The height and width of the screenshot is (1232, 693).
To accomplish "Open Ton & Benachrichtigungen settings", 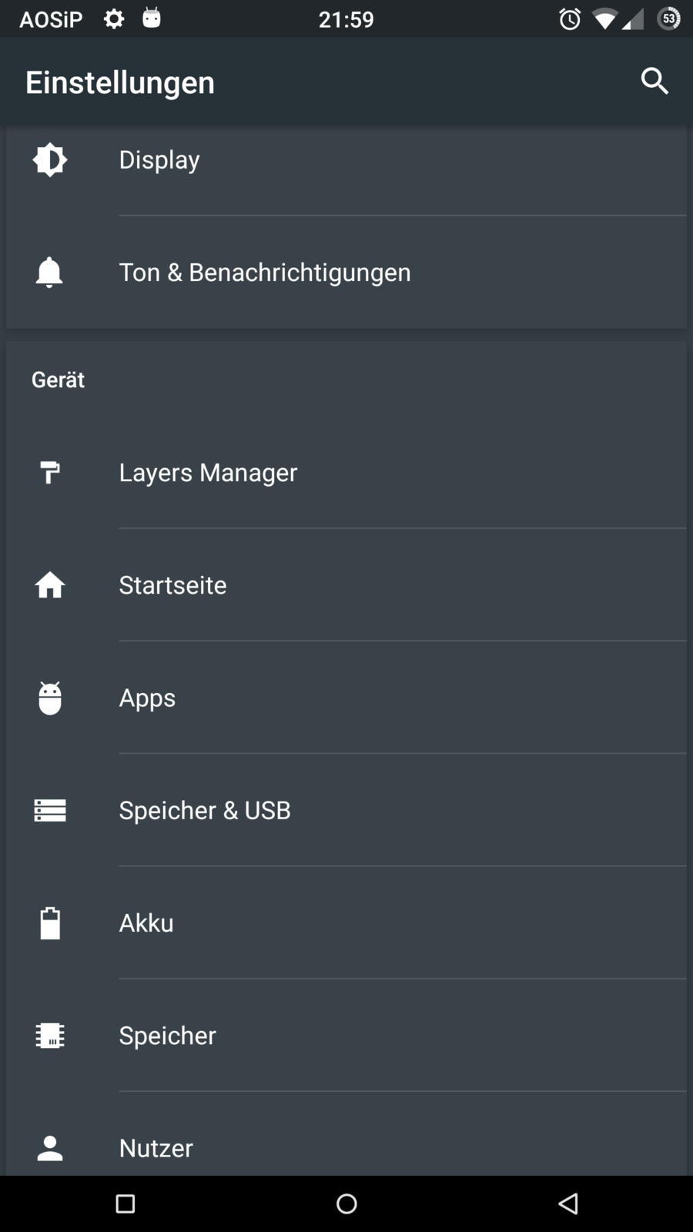I will point(265,272).
